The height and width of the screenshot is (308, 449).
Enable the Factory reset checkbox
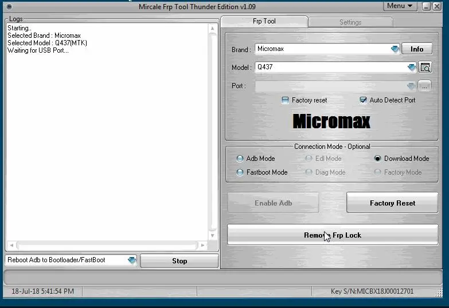(x=285, y=100)
